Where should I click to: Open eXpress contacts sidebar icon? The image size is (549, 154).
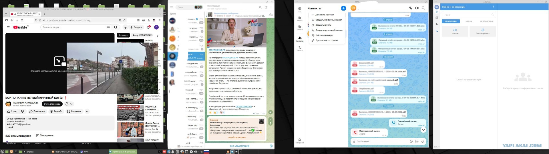click(x=437, y=24)
